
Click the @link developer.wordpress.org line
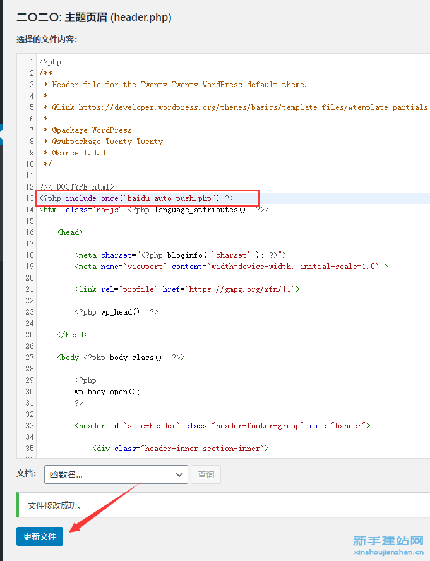click(x=236, y=107)
